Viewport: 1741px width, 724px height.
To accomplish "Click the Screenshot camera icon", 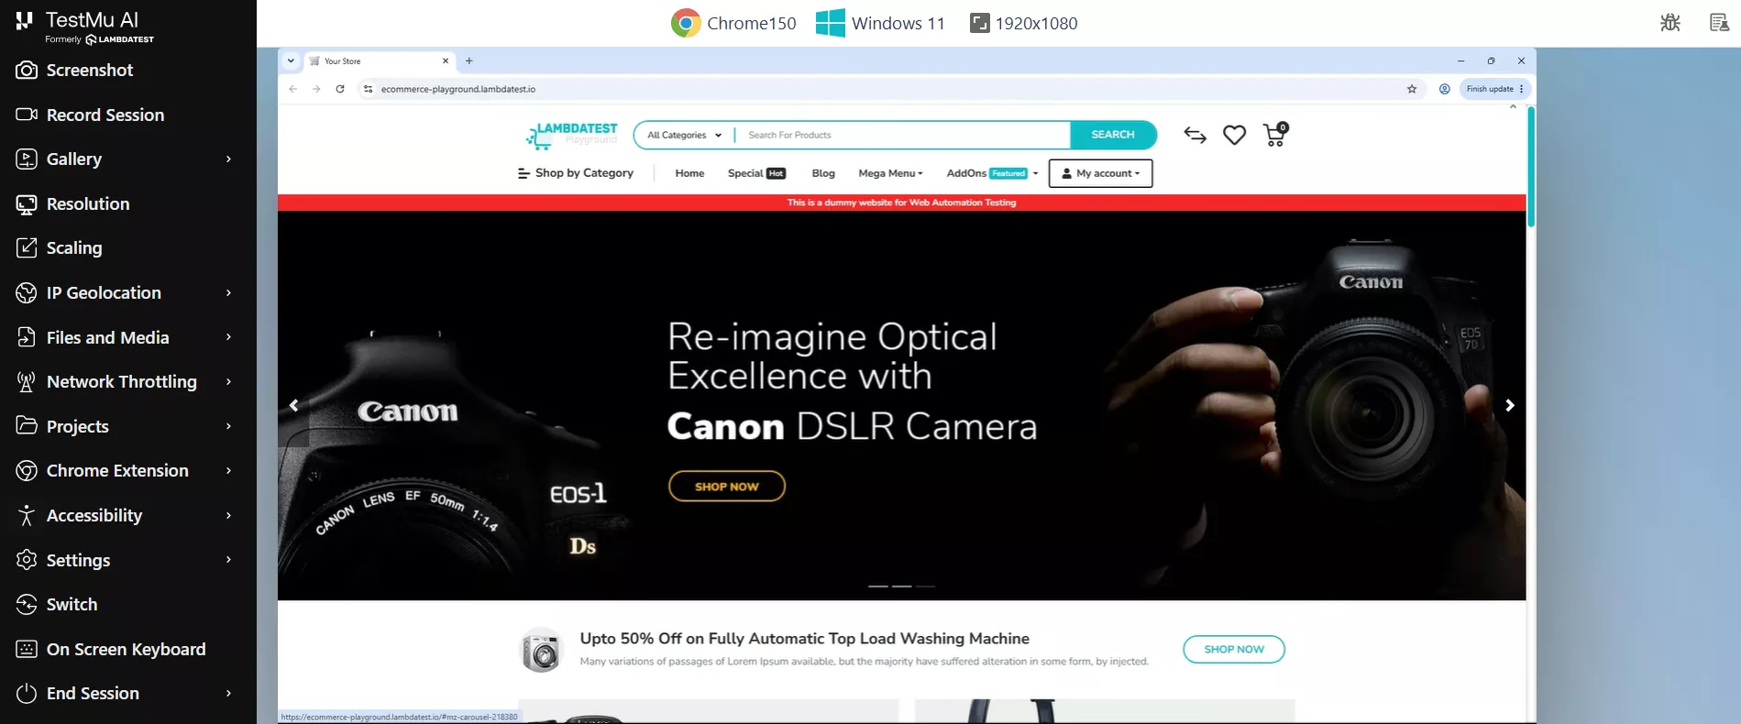I will 27,71.
